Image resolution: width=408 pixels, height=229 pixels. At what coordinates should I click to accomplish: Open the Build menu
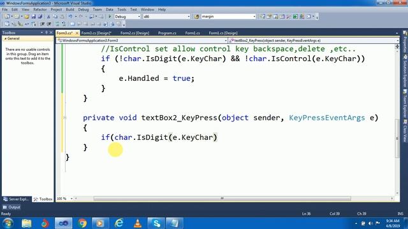click(70, 10)
